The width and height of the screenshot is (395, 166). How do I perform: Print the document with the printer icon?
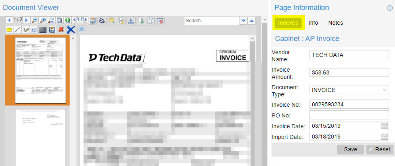[x=101, y=21]
